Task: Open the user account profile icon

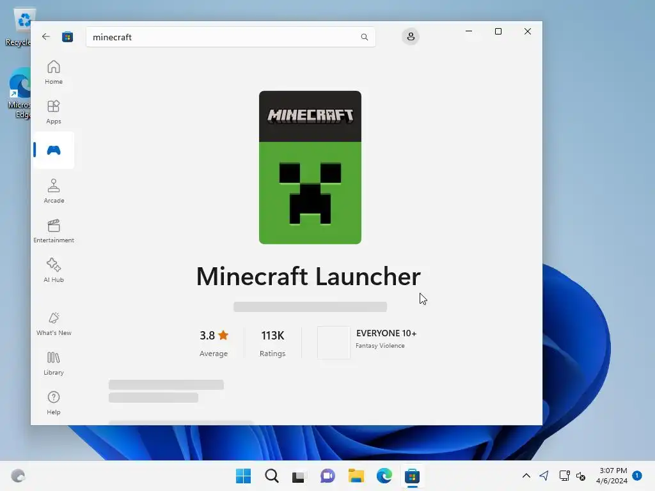Action: (411, 36)
